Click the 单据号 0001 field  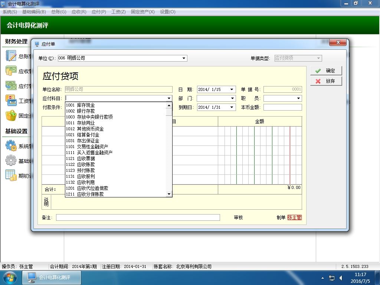click(282, 89)
